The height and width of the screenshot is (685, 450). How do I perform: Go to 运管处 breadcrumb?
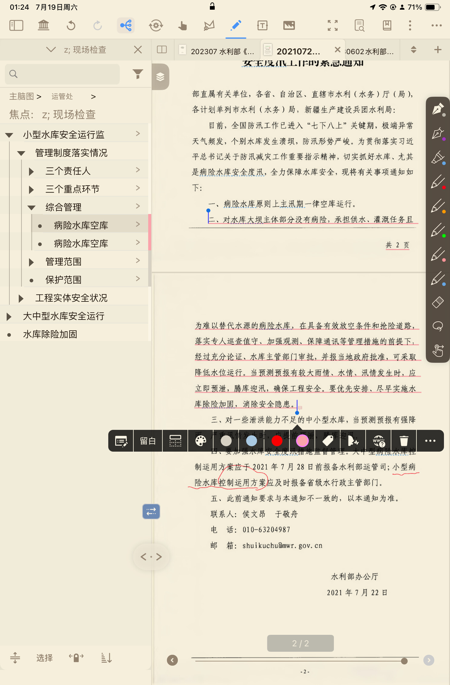coord(62,96)
